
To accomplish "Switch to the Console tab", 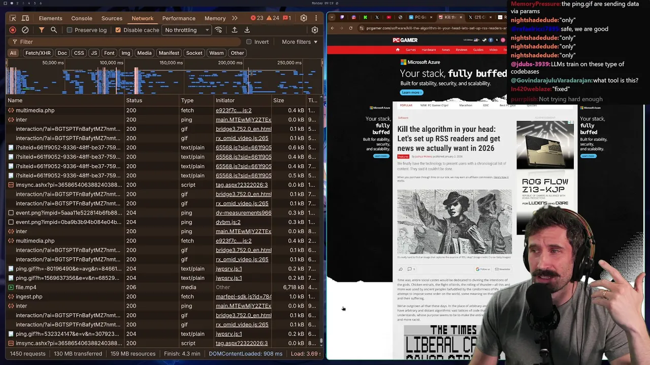I will tap(82, 18).
